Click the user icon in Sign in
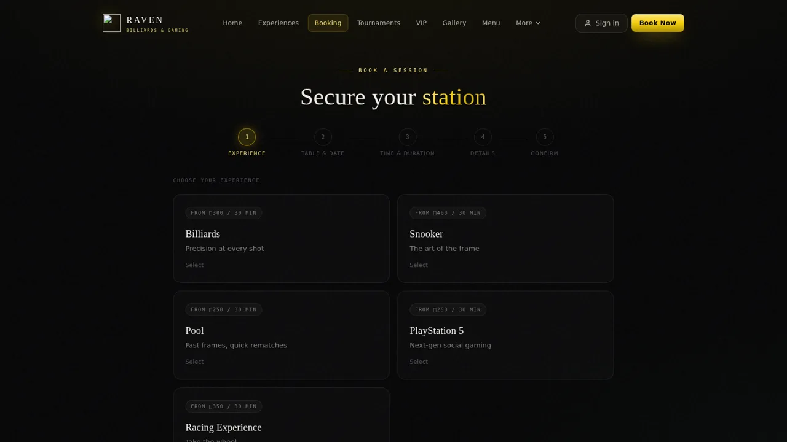787x442 pixels. click(x=588, y=23)
